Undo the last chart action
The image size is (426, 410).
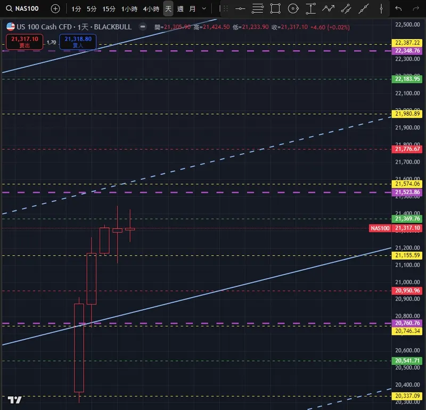click(398, 9)
